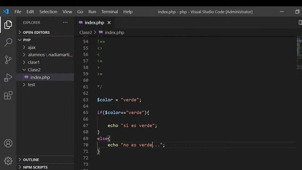Click the split editor icon
The width and height of the screenshot is (302, 170).
click(300, 22)
